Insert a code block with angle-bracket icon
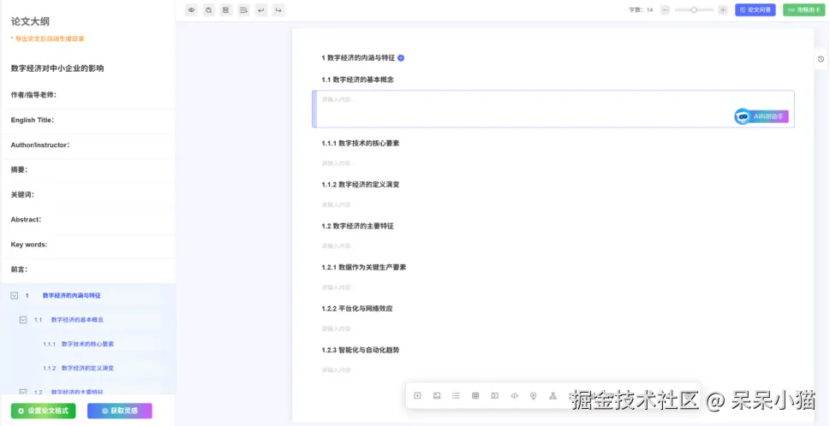The image size is (830, 426). coord(514,395)
